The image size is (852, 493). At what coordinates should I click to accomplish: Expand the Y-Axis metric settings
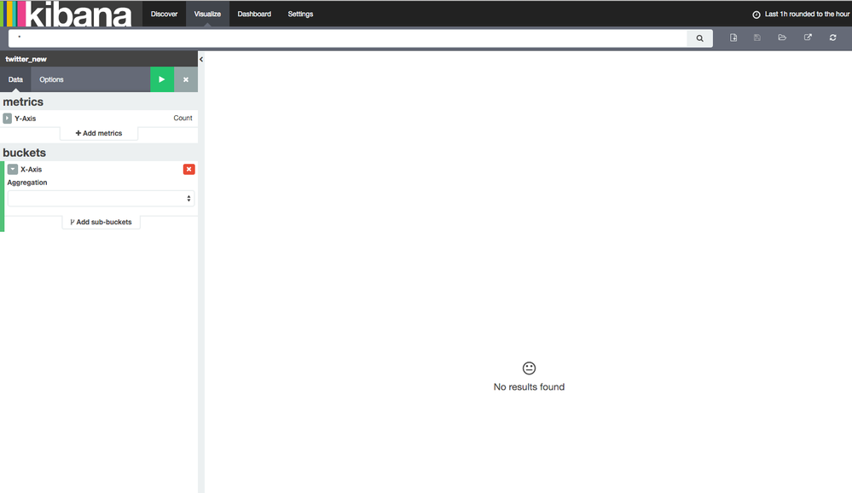7,118
